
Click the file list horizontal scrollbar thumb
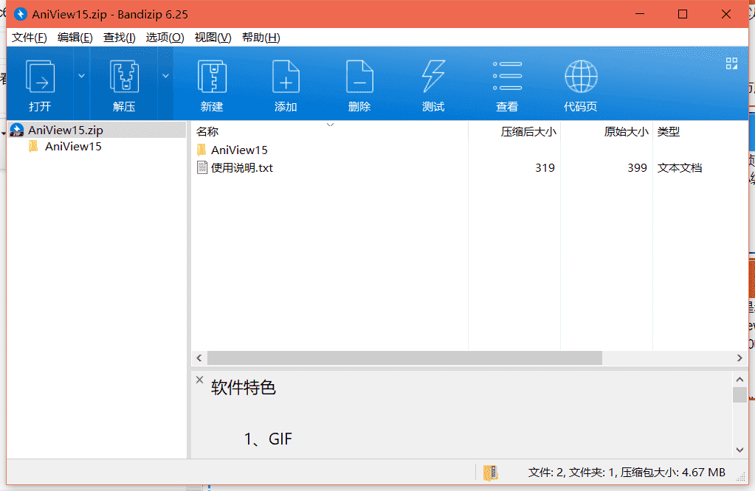[x=404, y=358]
